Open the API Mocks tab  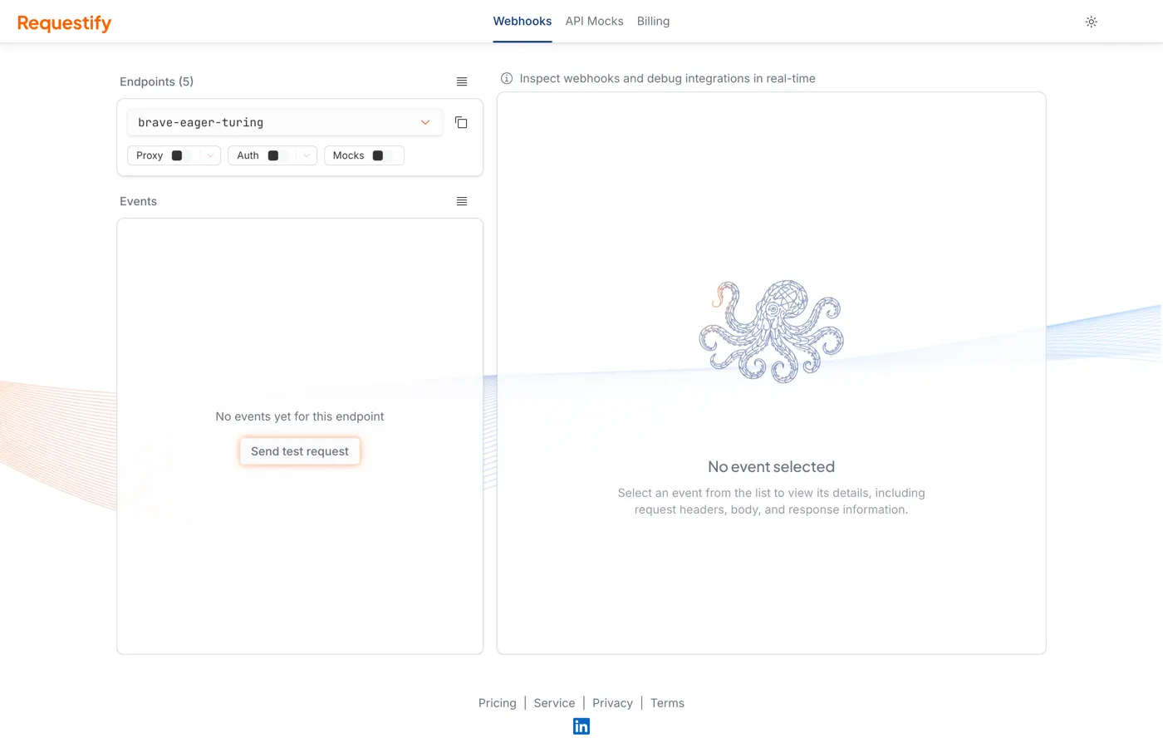coord(594,22)
